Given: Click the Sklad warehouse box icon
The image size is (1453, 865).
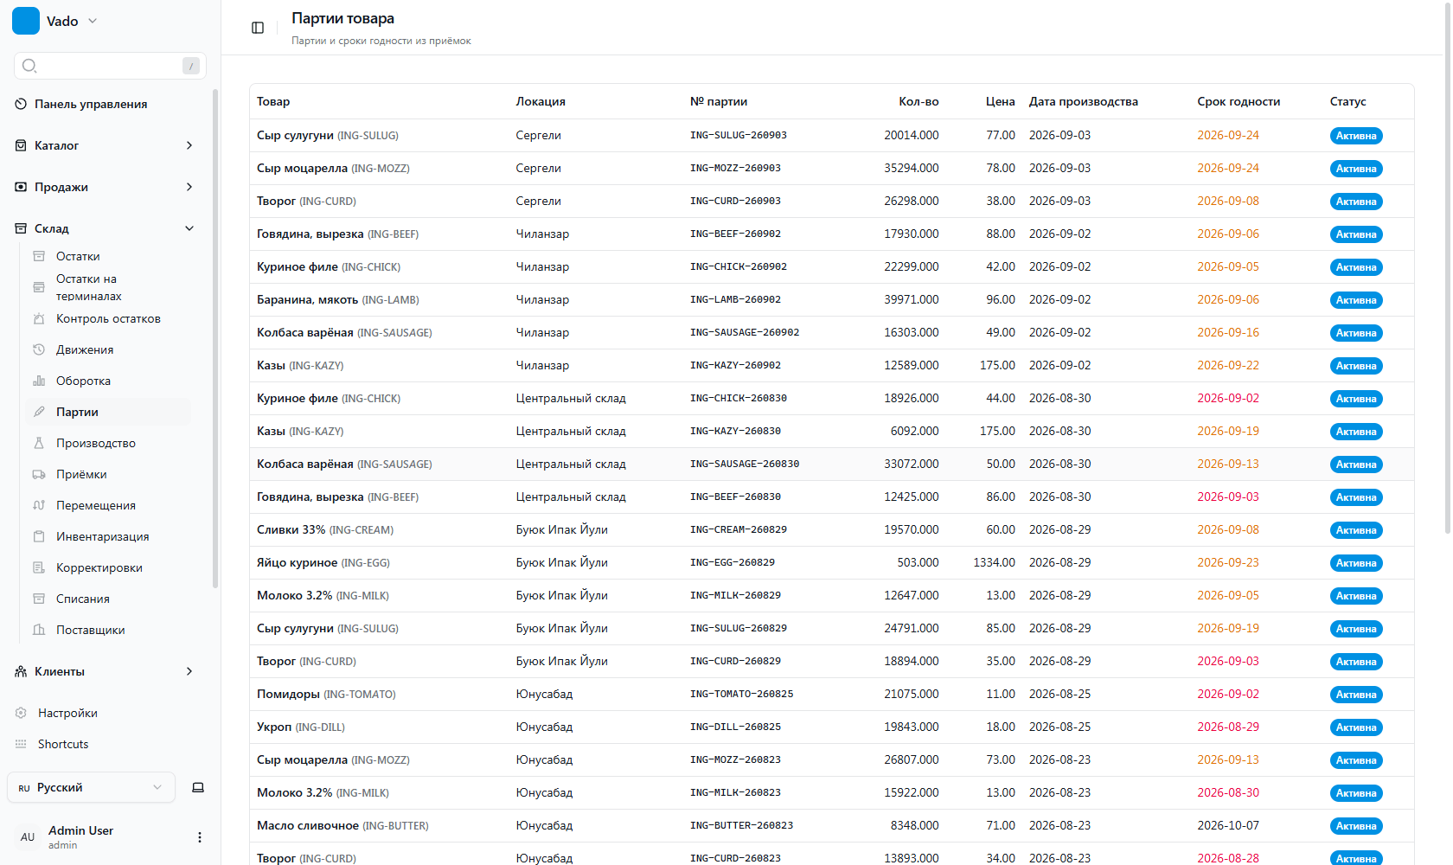Looking at the screenshot, I should click(x=21, y=228).
